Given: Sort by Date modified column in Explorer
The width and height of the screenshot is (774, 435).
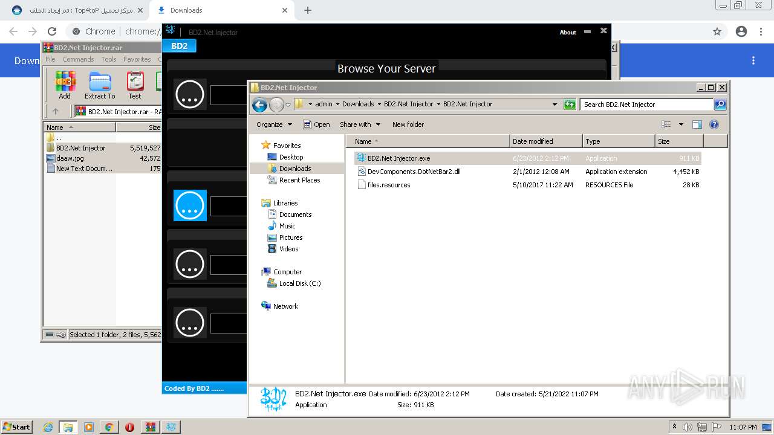Looking at the screenshot, I should [546, 141].
